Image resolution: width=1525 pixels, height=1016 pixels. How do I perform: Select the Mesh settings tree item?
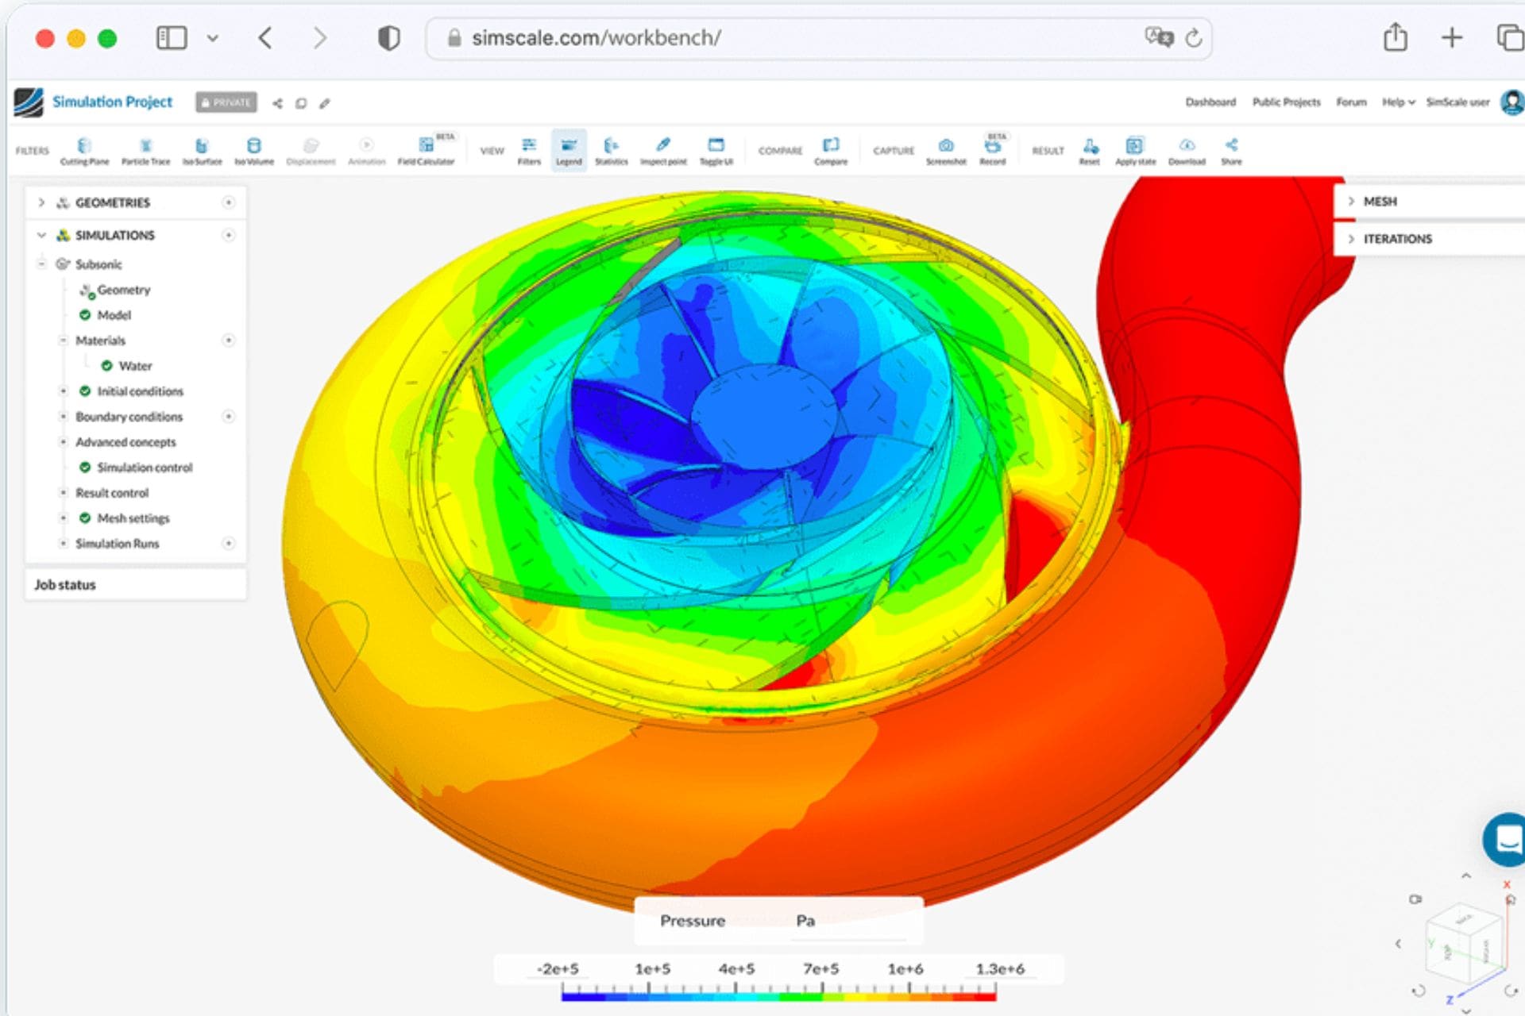point(133,518)
